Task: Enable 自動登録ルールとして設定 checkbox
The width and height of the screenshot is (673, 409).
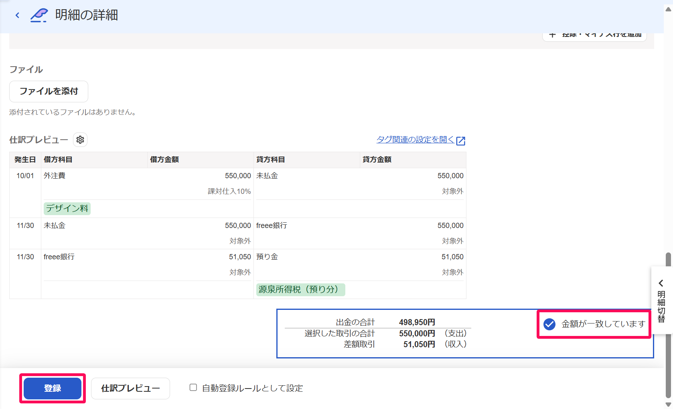Action: 193,387
